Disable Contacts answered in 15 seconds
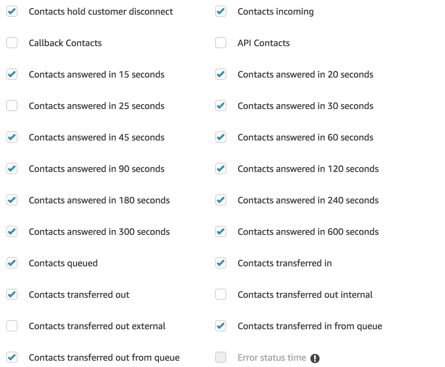The image size is (445, 367). click(x=12, y=74)
